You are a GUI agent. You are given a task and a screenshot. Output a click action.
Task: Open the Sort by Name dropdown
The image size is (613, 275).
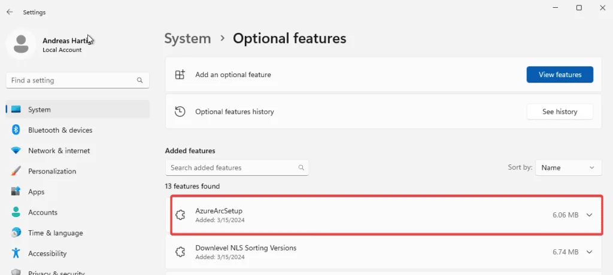[x=569, y=167]
